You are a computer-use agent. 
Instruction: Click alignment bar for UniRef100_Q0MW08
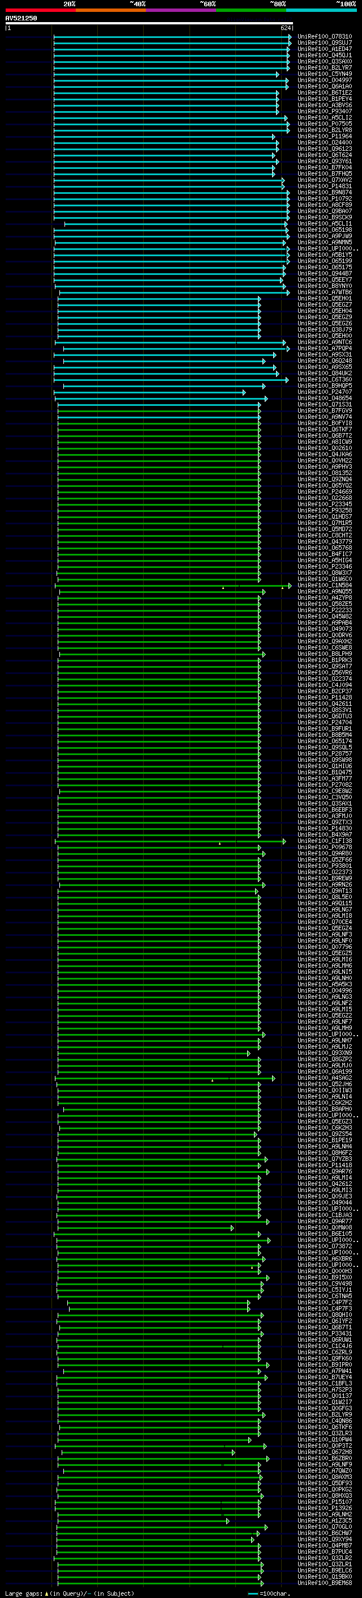[x=146, y=1228]
